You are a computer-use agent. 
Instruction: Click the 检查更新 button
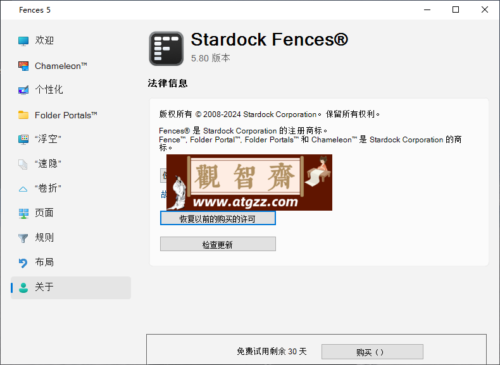pos(218,244)
